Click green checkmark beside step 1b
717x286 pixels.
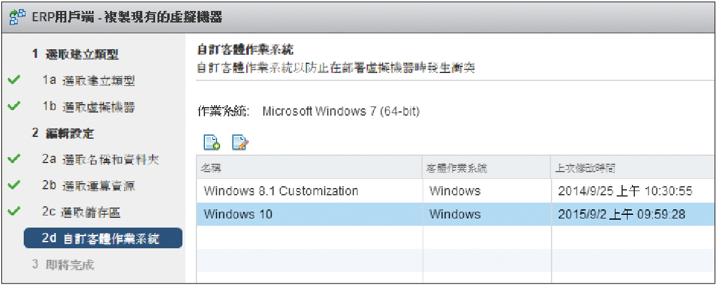point(15,106)
